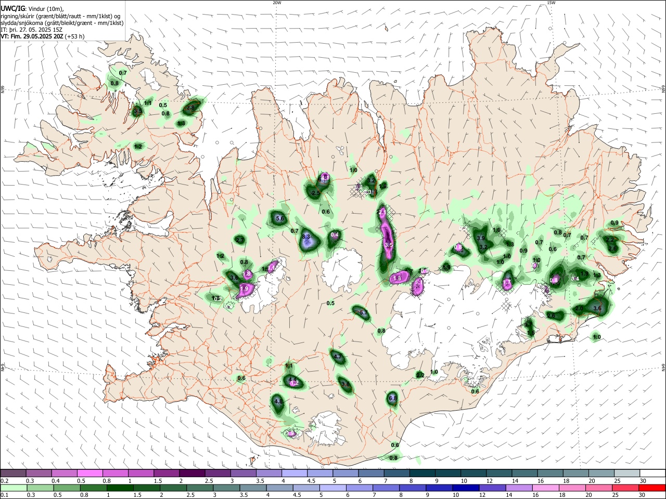This screenshot has width=666, height=499.
Task: Pick the pink swatch between lower-row 16 and 18
Action: click(545, 488)
